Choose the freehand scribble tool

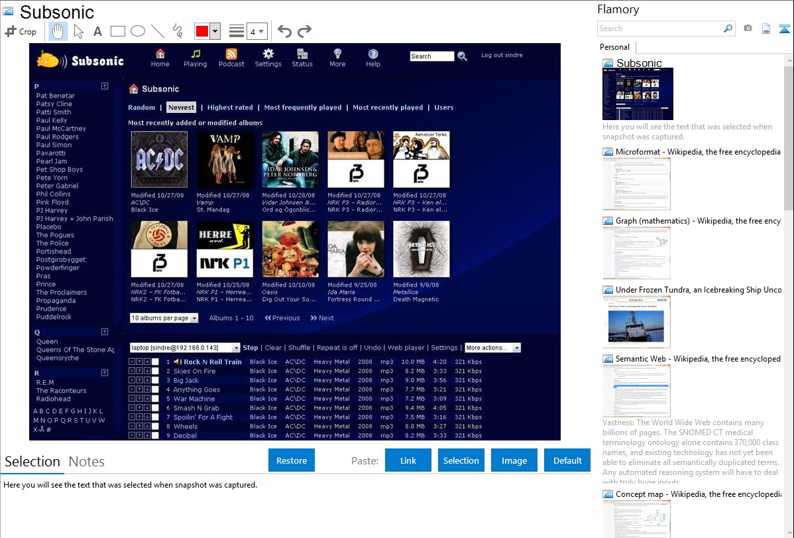[x=178, y=31]
